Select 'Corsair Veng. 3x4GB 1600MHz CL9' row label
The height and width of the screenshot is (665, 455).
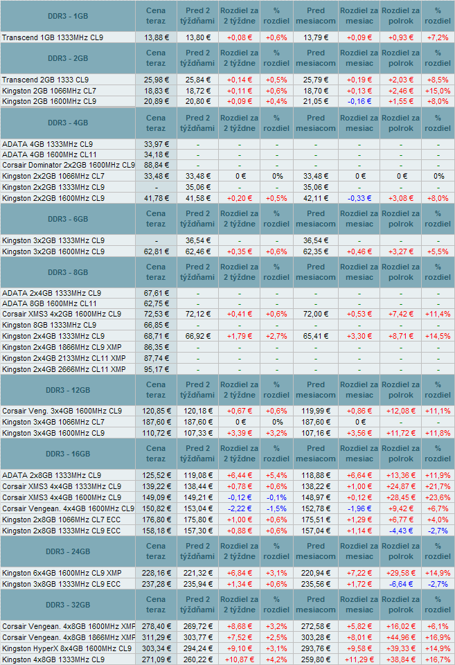pyautogui.click(x=62, y=411)
